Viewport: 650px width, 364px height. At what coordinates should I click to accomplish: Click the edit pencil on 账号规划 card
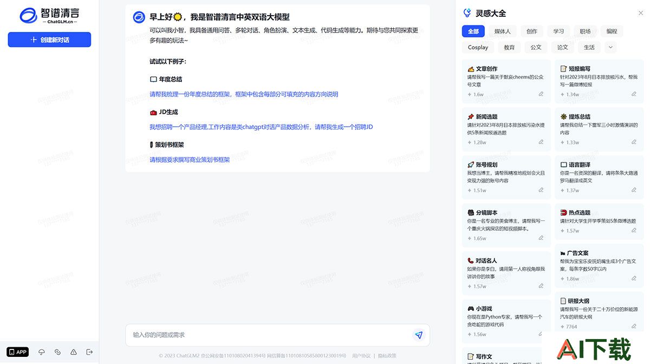coord(541,190)
